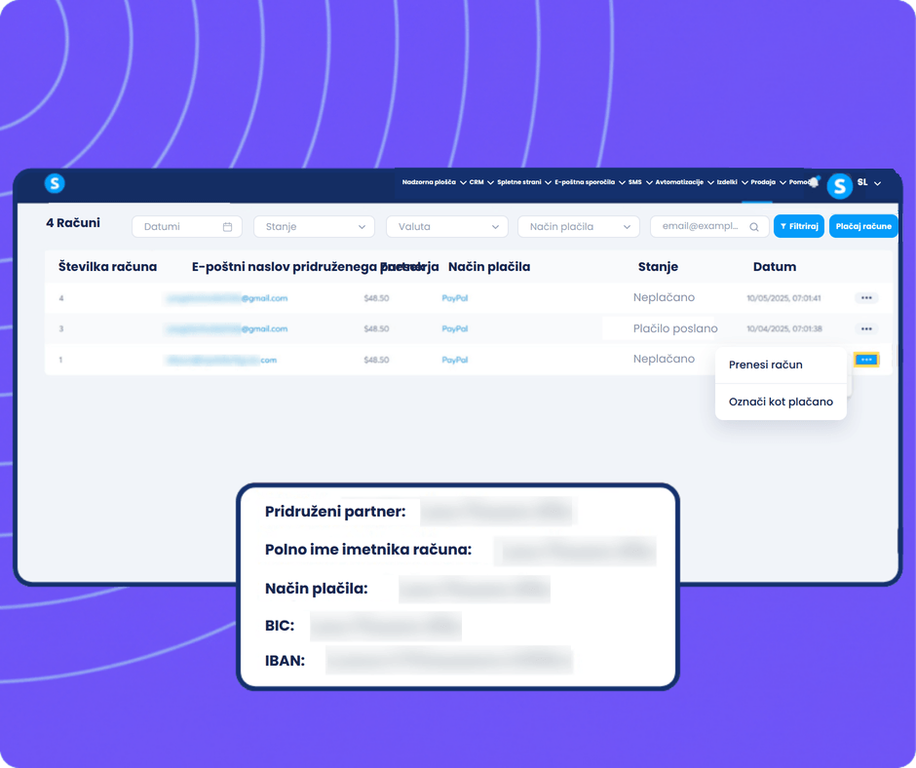
Task: Click the Neplačano status of invoice 4
Action: [664, 297]
